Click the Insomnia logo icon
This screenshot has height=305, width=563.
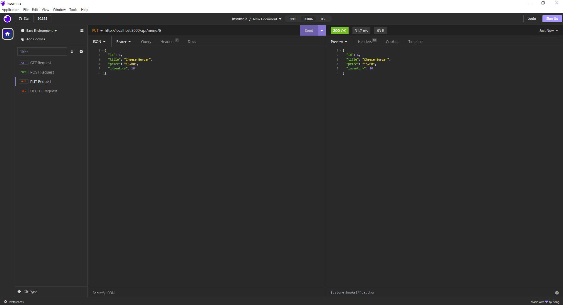[7, 19]
